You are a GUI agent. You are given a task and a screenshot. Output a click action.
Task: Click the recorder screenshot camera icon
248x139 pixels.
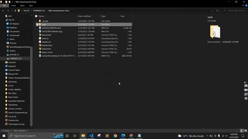point(246,86)
